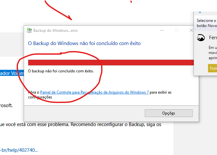Click the Windows Backup title bar icon
The image size is (217, 155).
click(x=29, y=30)
